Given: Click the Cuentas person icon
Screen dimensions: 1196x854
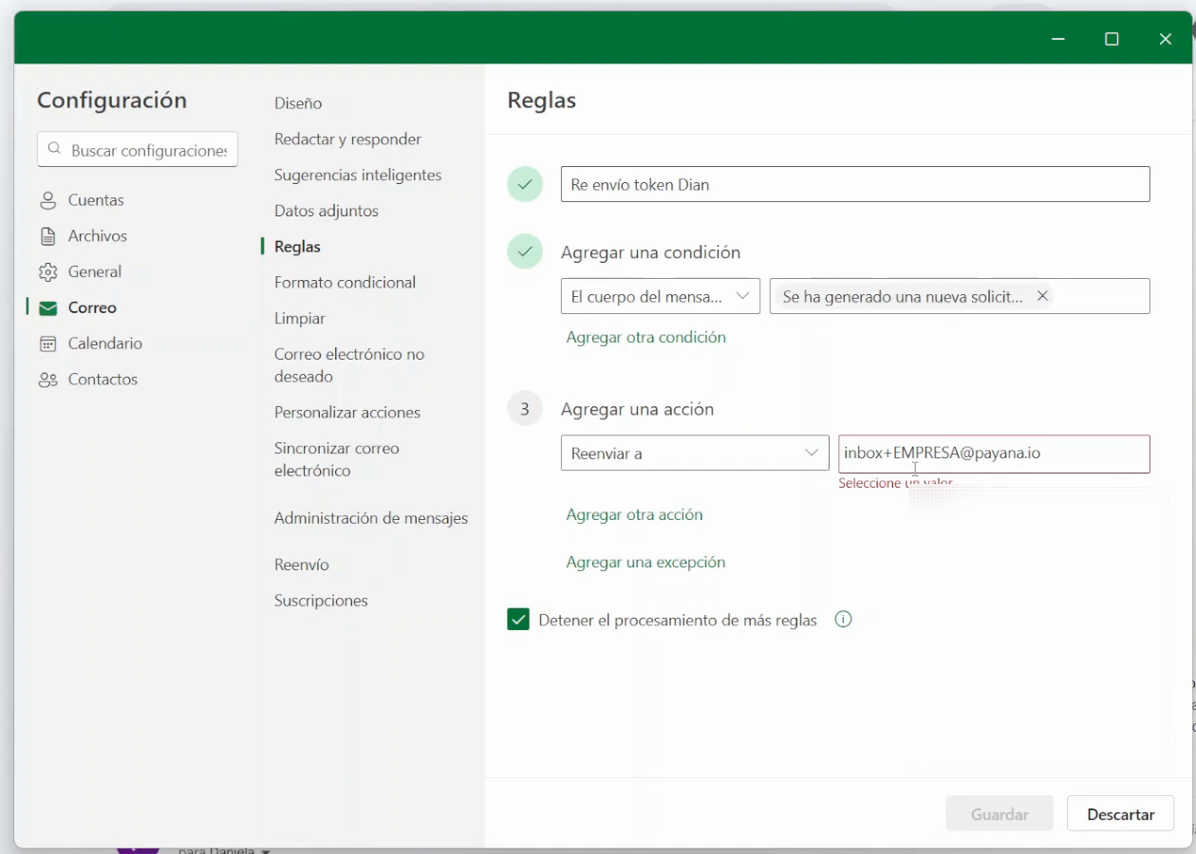Looking at the screenshot, I should point(47,200).
